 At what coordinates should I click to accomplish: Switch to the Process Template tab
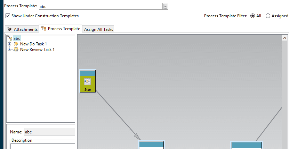click(61, 29)
